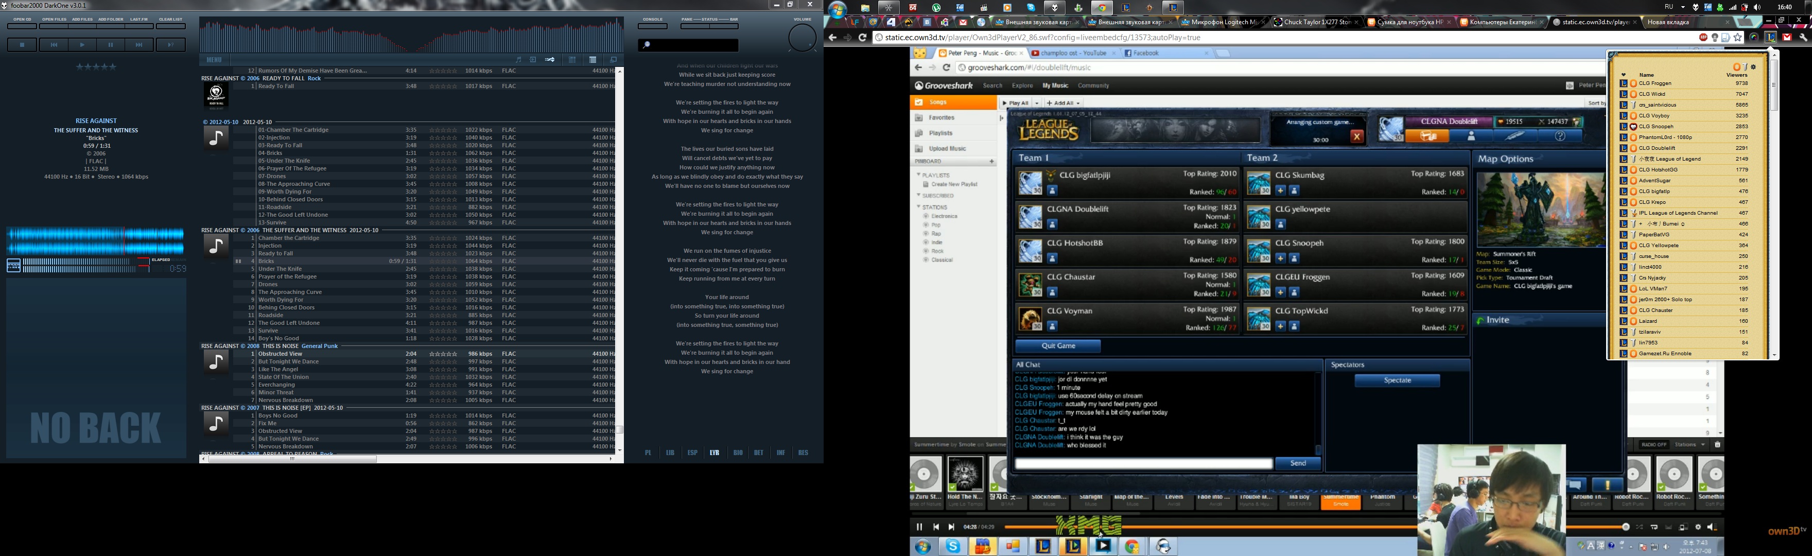
Task: Click the AdBlock (ABP) extension icon
Action: point(1704,37)
